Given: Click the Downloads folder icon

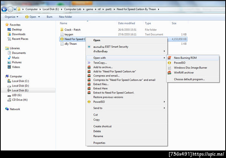Looking at the screenshot, I should [x=9, y=34].
